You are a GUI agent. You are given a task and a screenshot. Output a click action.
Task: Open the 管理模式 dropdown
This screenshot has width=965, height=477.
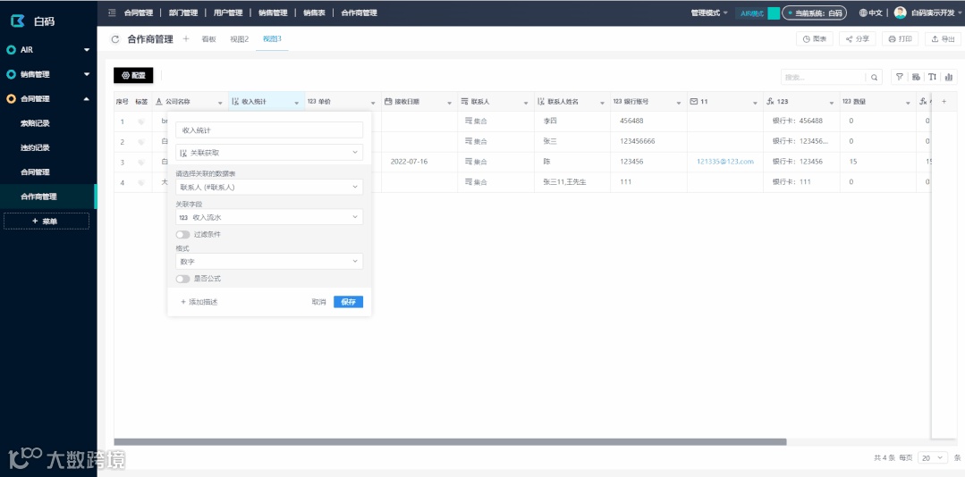click(709, 13)
